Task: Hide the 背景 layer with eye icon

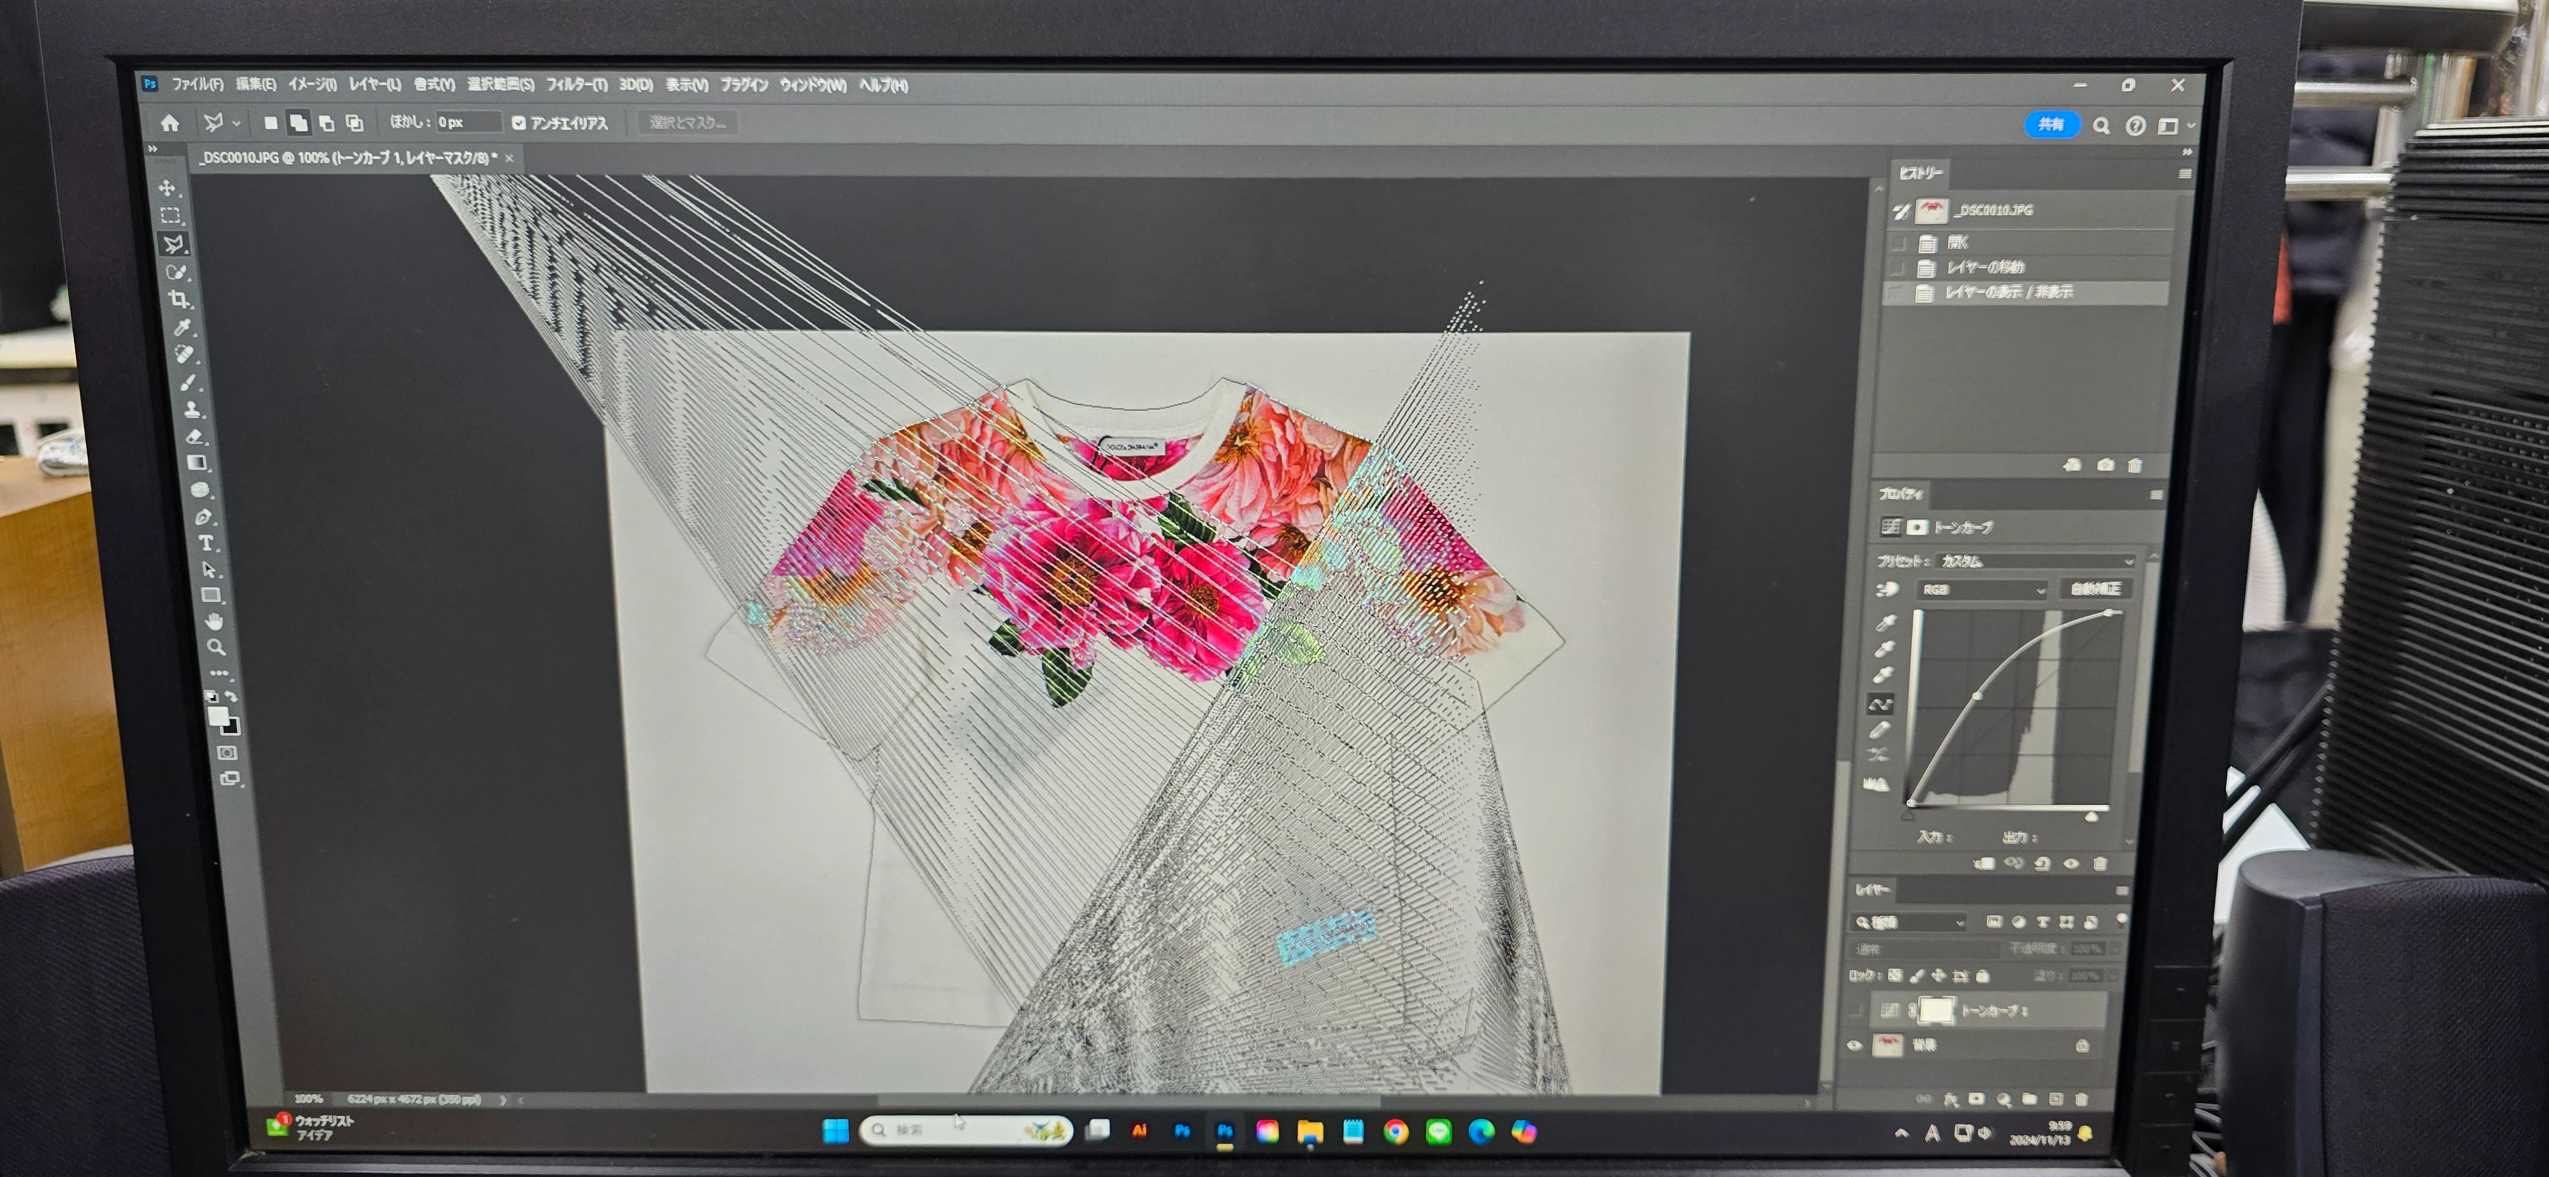Action: coord(1854,1045)
